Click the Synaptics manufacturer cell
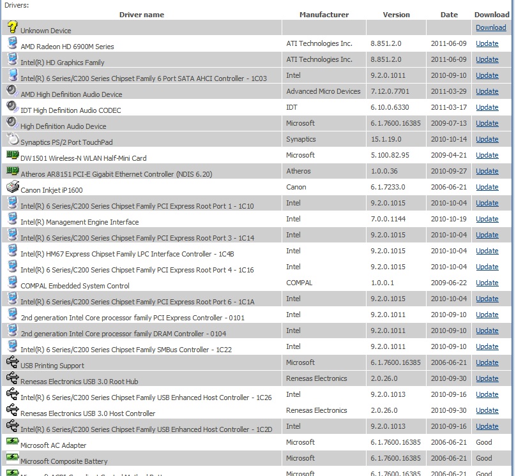The height and width of the screenshot is (476, 516). 301,139
